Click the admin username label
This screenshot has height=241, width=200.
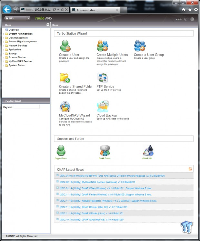point(179,19)
